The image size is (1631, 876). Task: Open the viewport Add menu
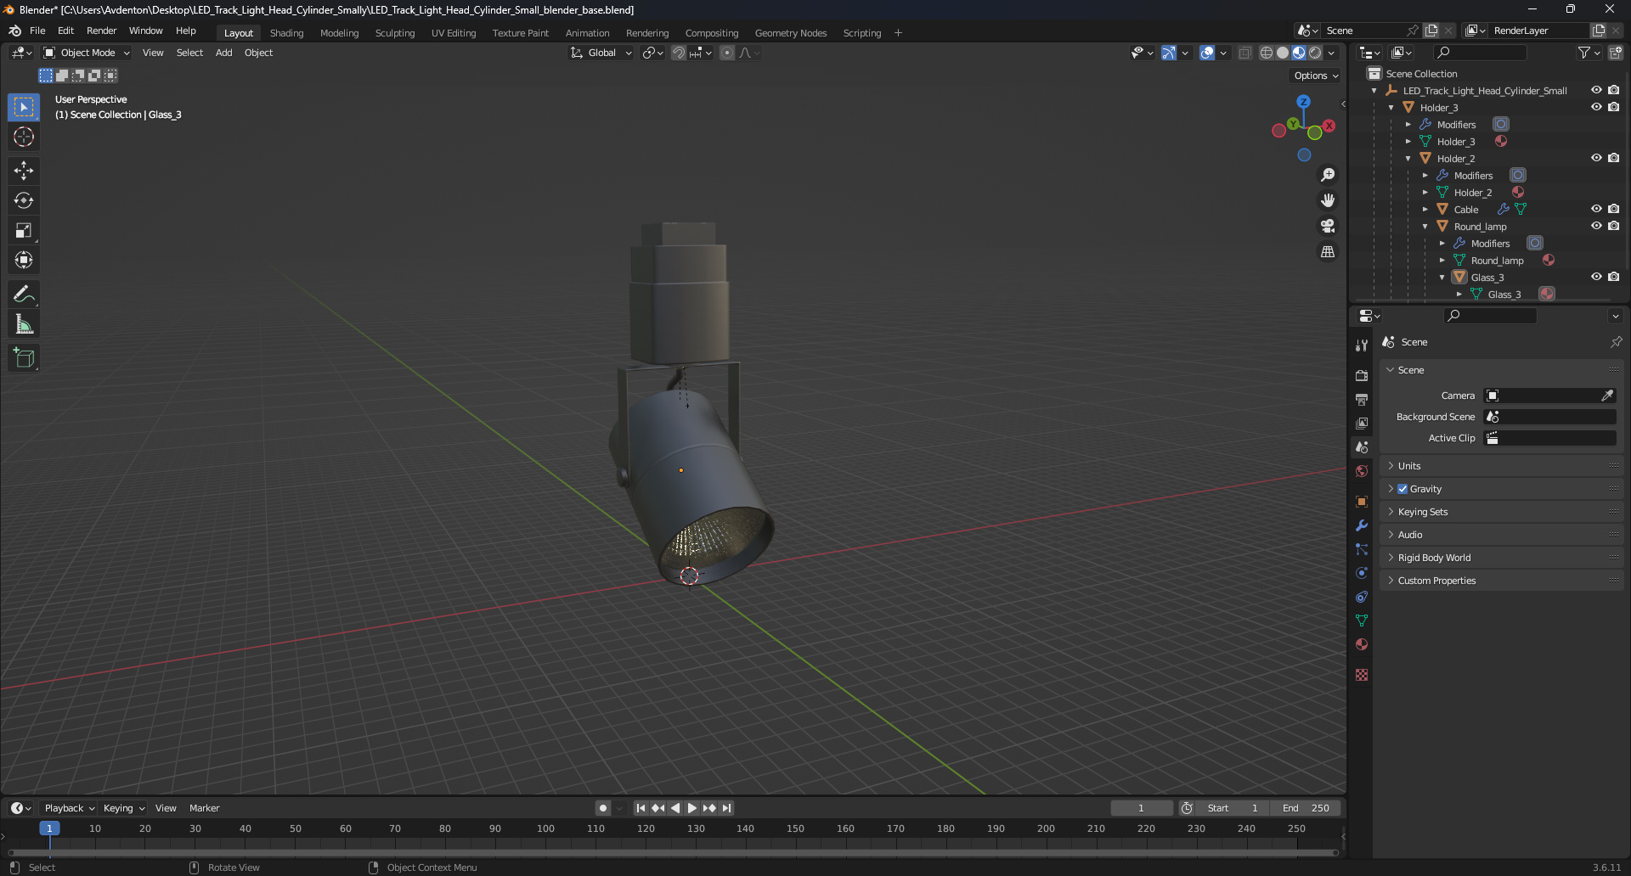point(223,53)
